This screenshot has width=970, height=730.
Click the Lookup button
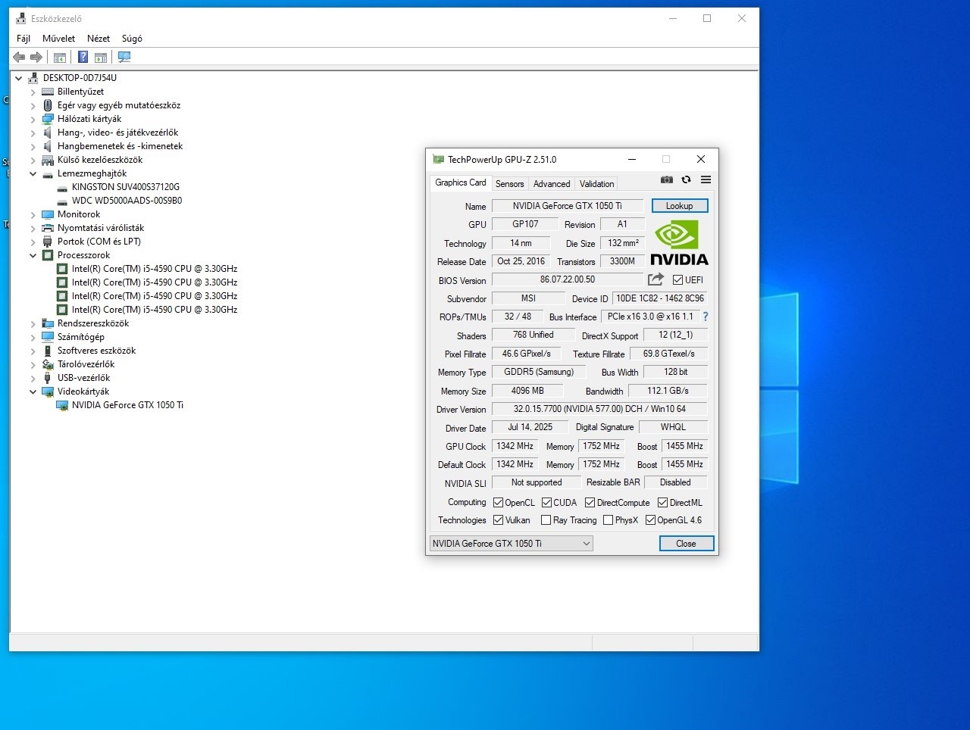click(x=679, y=206)
